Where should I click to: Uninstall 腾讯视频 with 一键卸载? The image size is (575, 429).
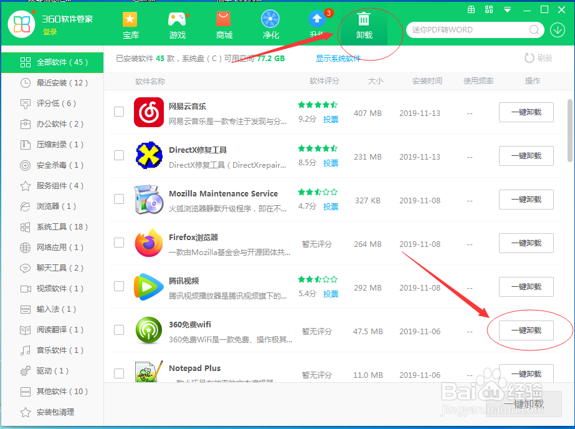click(526, 287)
